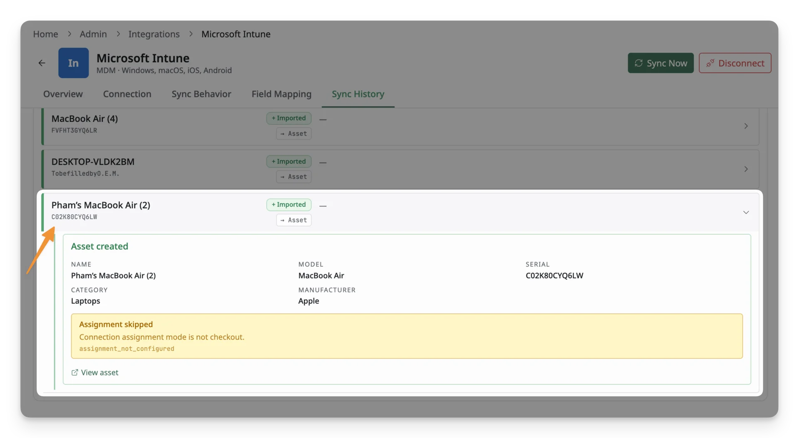Click SERIAL field value C02K80CYQ6LW
The image size is (799, 438).
(x=554, y=276)
